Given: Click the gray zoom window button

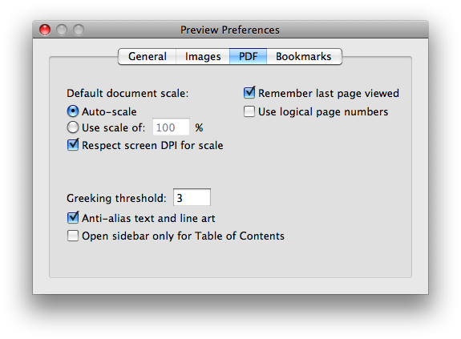Looking at the screenshot, I should click(79, 30).
